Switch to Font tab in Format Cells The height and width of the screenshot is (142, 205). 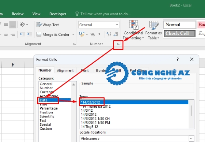point(85,70)
